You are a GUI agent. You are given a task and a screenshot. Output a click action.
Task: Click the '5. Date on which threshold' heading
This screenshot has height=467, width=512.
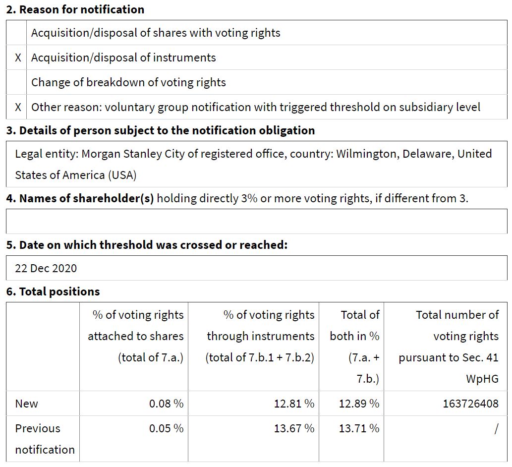[147, 245]
